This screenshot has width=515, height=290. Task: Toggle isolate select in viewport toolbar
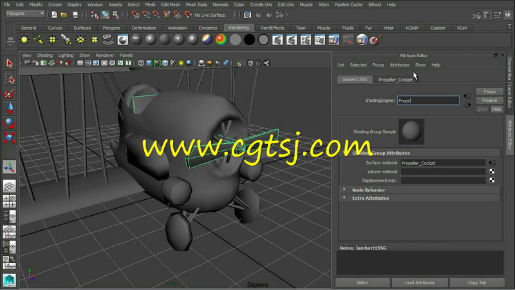[x=239, y=63]
